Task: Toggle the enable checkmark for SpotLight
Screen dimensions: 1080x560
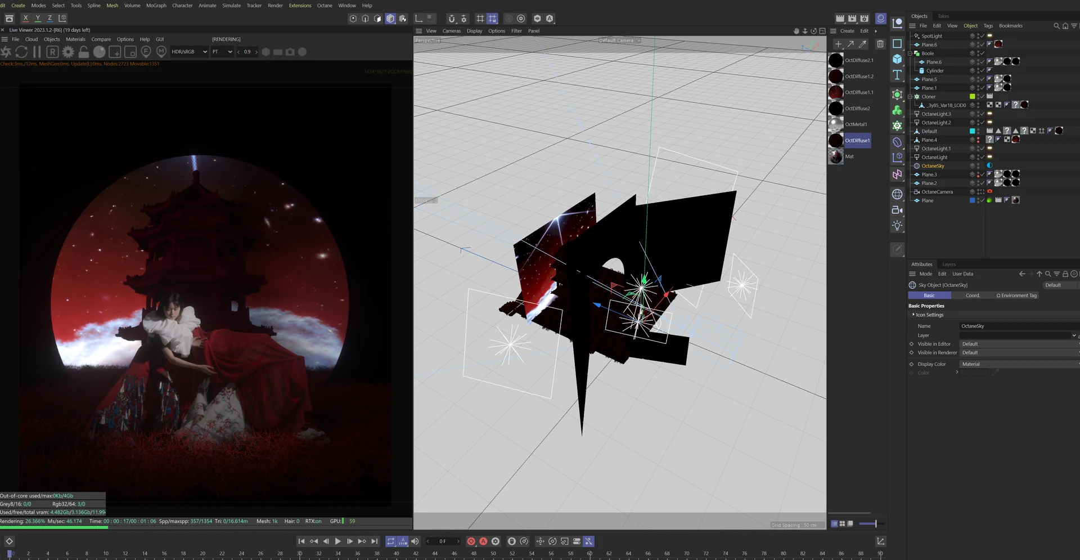Action: point(982,36)
